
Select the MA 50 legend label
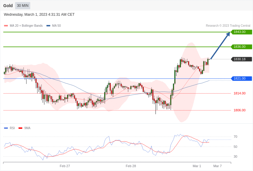pyautogui.click(x=57, y=26)
